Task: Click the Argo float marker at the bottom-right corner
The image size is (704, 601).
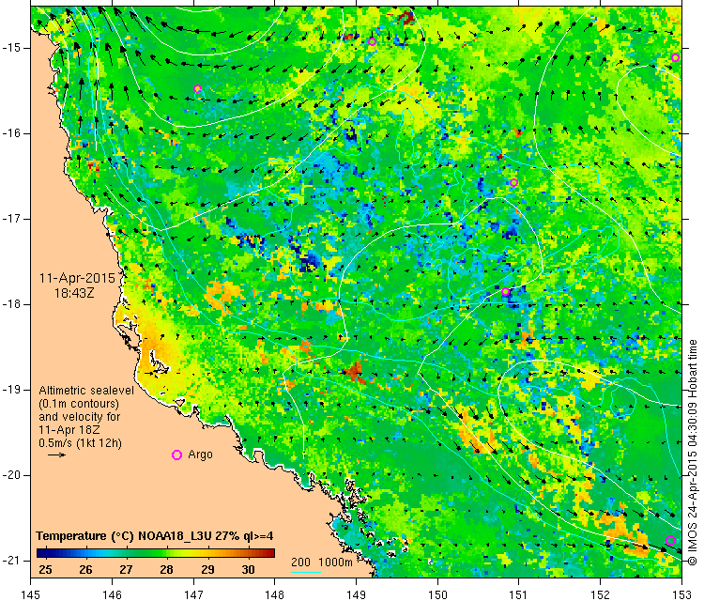Action: click(670, 540)
